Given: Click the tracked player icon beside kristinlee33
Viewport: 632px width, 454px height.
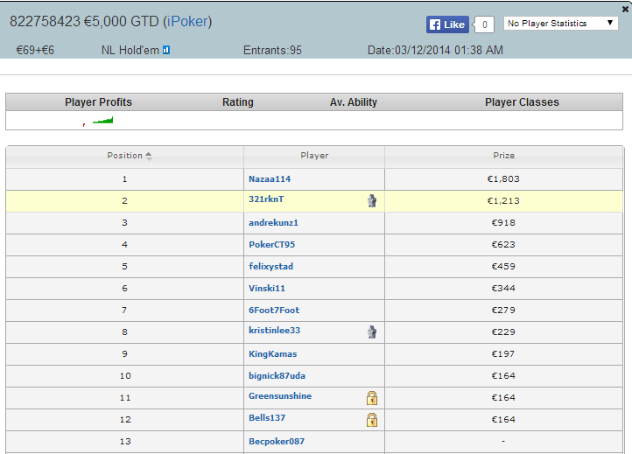Looking at the screenshot, I should coord(372,332).
